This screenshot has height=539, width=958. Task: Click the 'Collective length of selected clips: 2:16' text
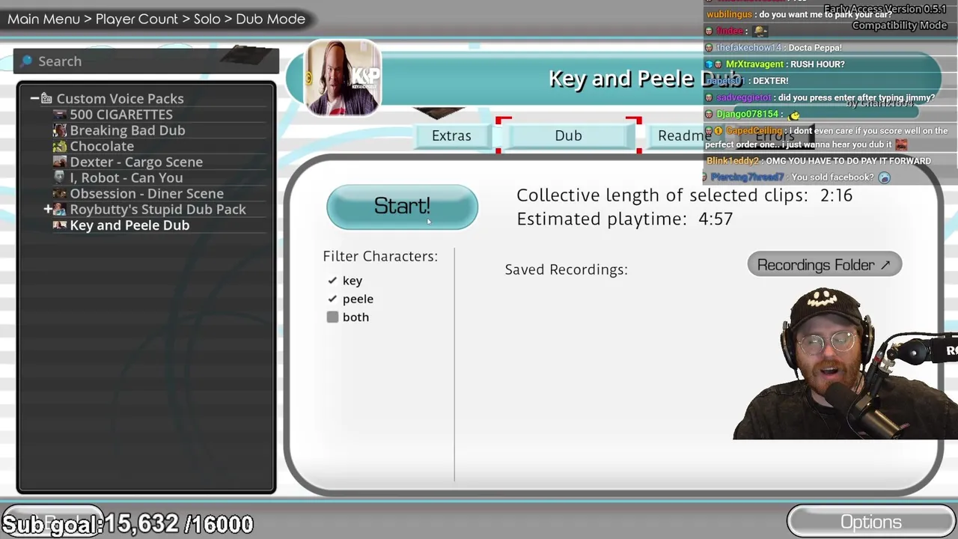[684, 195]
